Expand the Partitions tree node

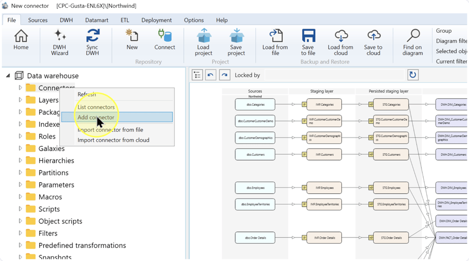click(20, 172)
